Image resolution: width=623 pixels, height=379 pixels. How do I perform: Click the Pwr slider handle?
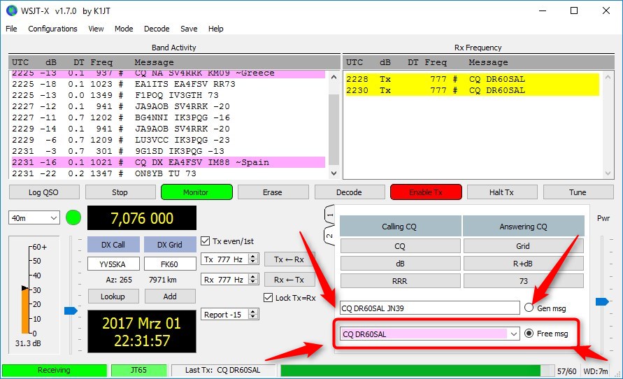[602, 302]
